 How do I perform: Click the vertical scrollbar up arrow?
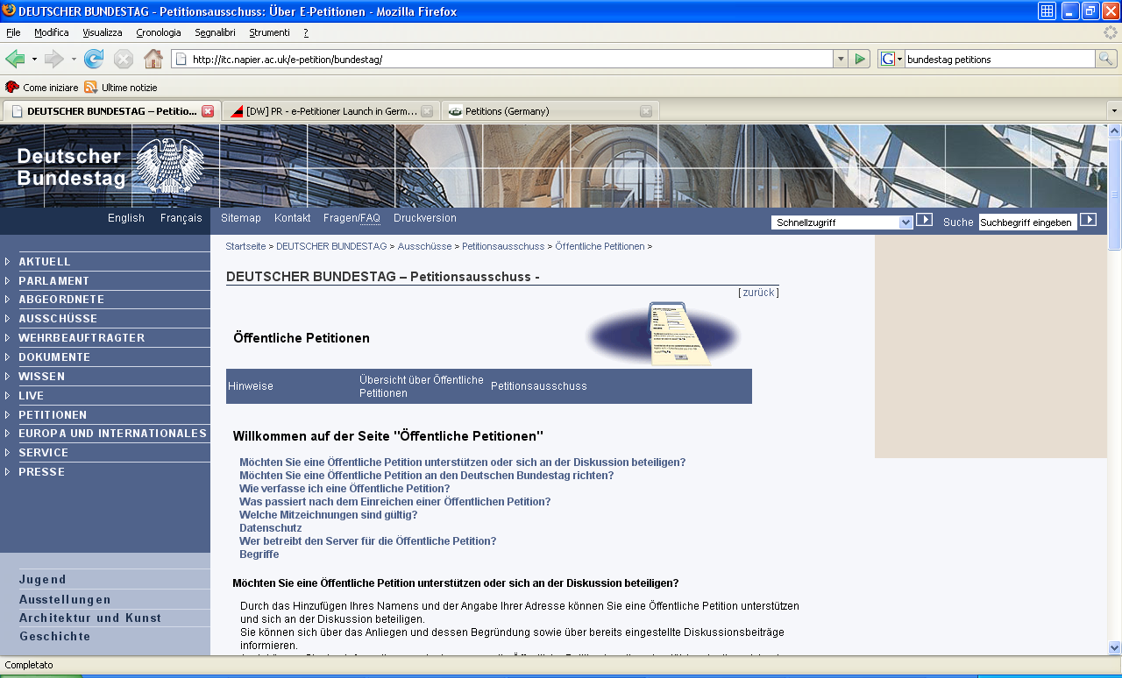pos(1115,131)
